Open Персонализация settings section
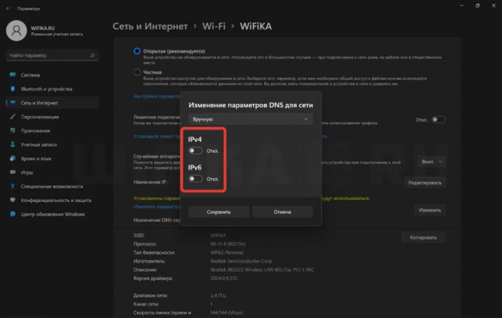 [52, 117]
